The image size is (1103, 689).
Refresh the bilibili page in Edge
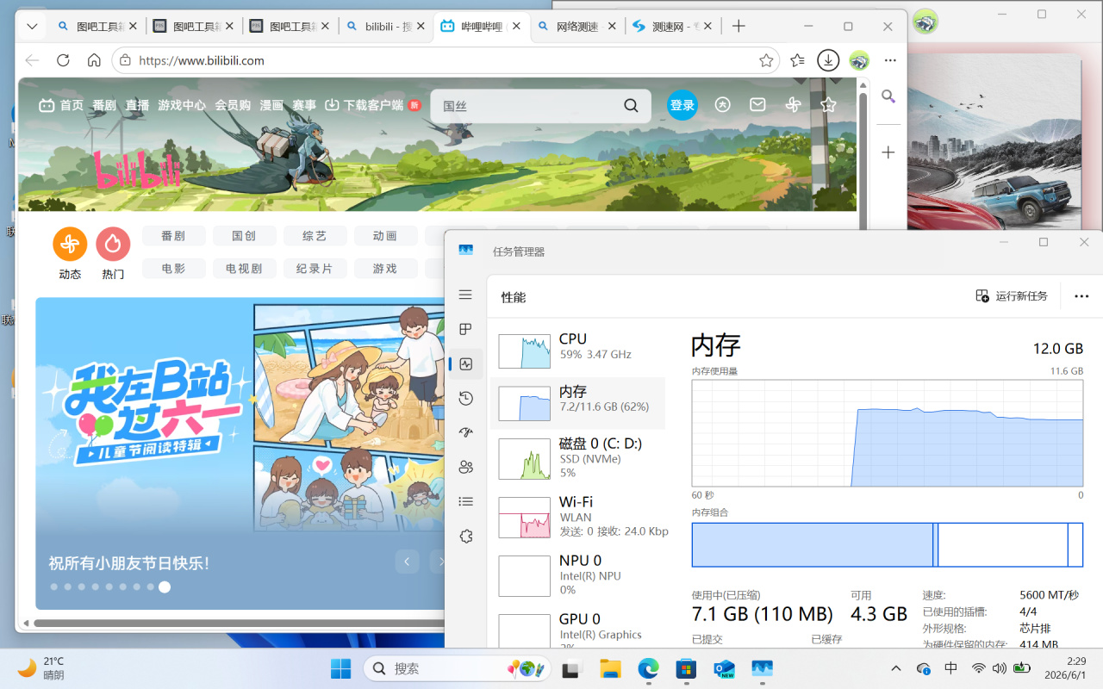tap(63, 60)
